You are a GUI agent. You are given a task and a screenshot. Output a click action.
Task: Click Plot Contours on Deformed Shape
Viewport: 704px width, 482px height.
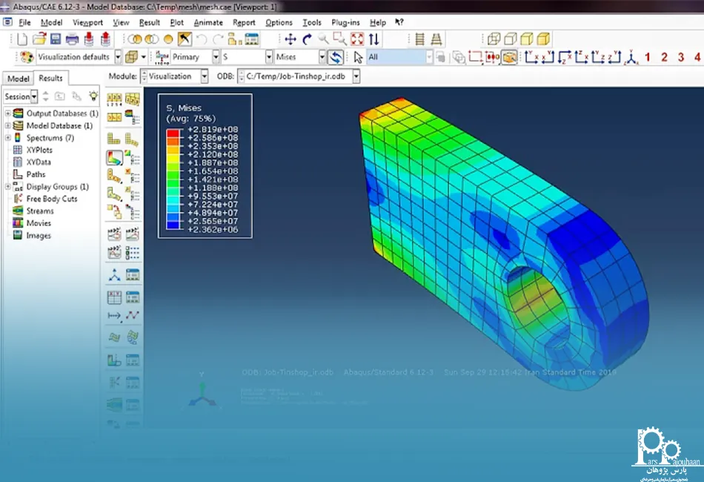click(x=114, y=157)
